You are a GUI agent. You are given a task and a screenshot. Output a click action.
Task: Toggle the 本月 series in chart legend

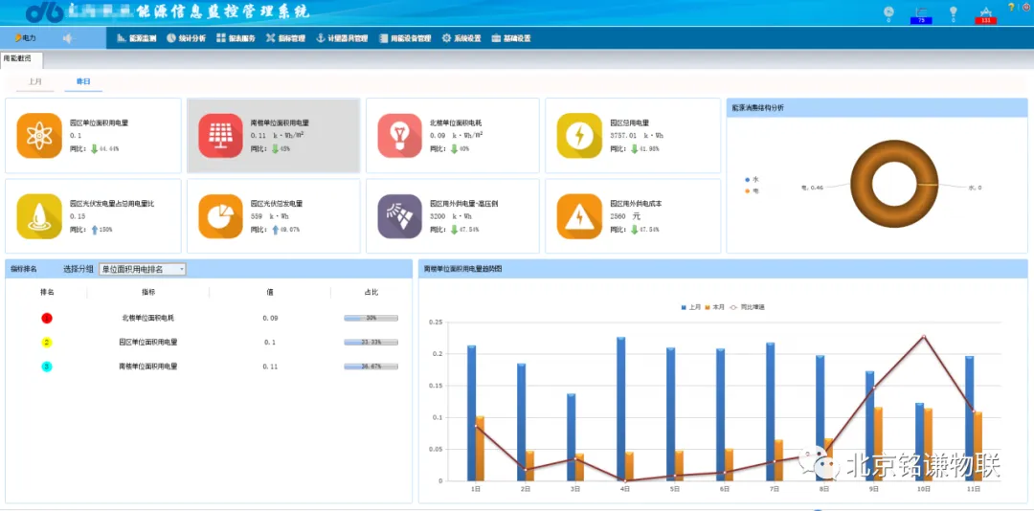(x=714, y=307)
